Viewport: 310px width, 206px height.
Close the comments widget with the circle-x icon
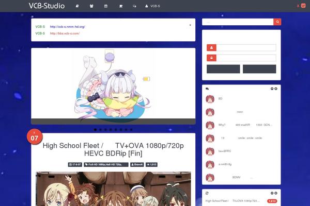pyautogui.click(x=276, y=89)
